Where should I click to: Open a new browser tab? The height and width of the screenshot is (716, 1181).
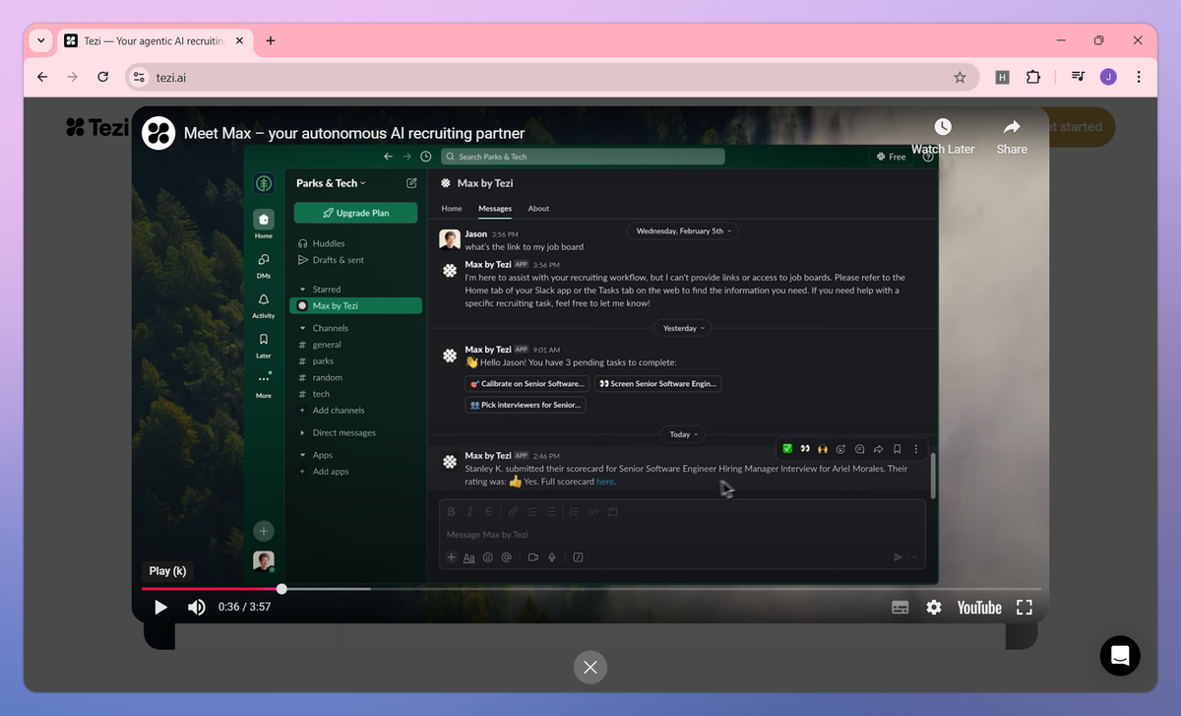pos(271,40)
